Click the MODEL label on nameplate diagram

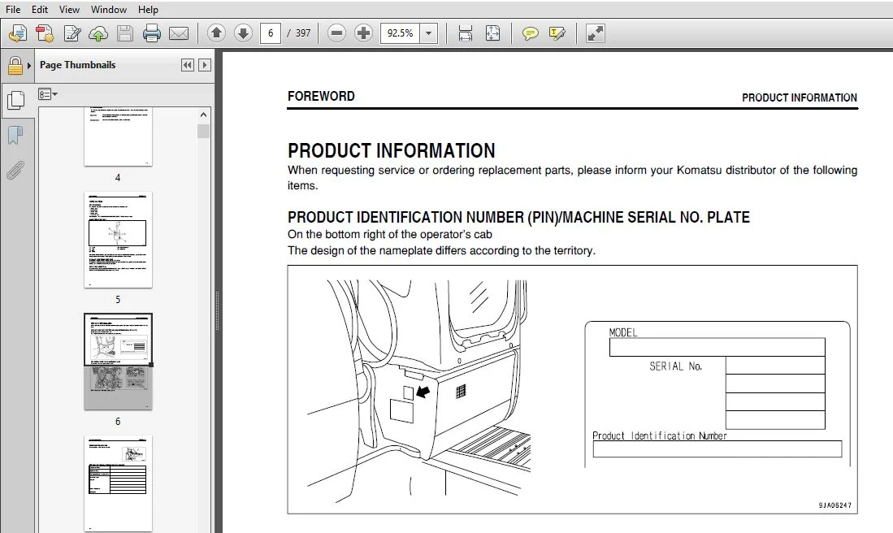[623, 332]
